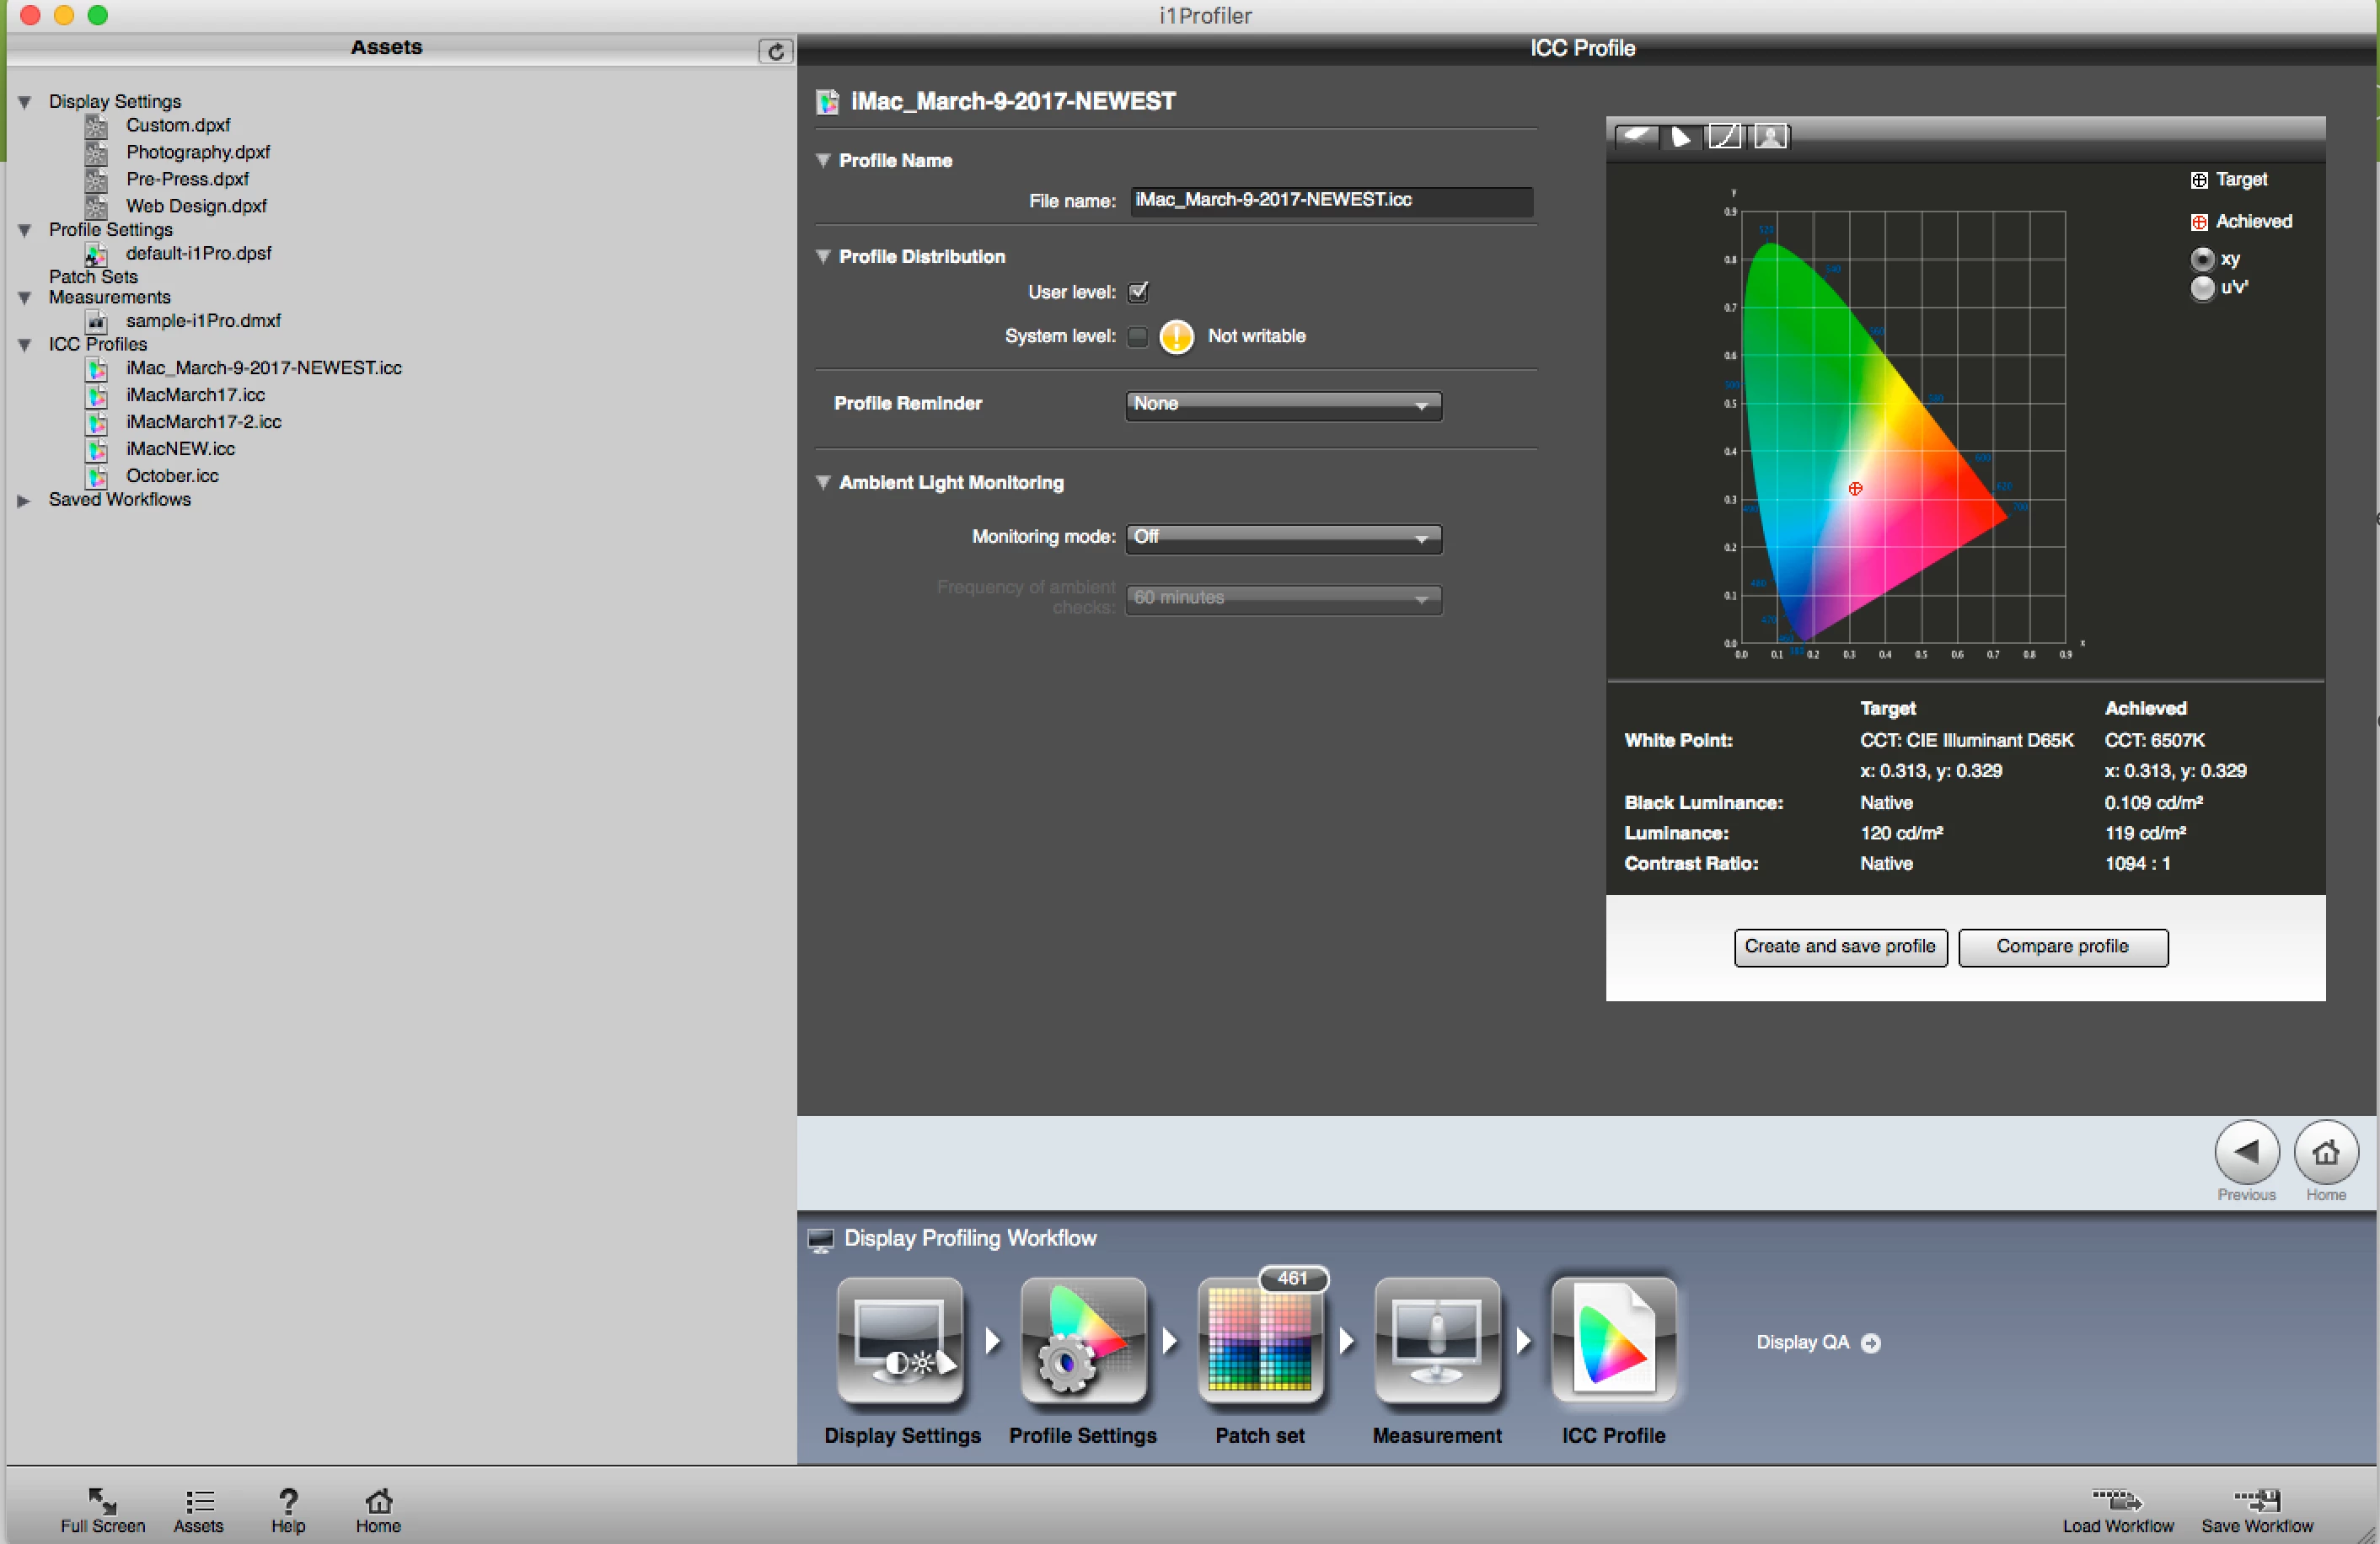The image size is (2380, 1544).
Task: Click the Save Workflow icon
Action: 2257,1500
